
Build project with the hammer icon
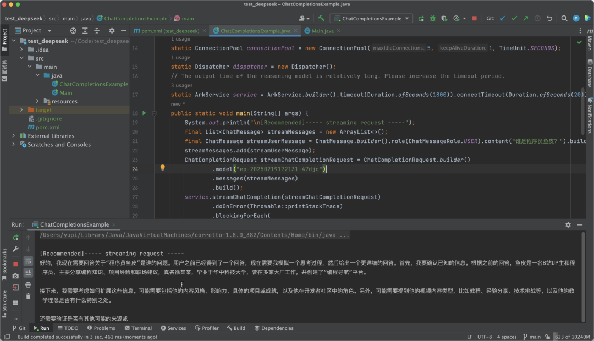tap(321, 18)
